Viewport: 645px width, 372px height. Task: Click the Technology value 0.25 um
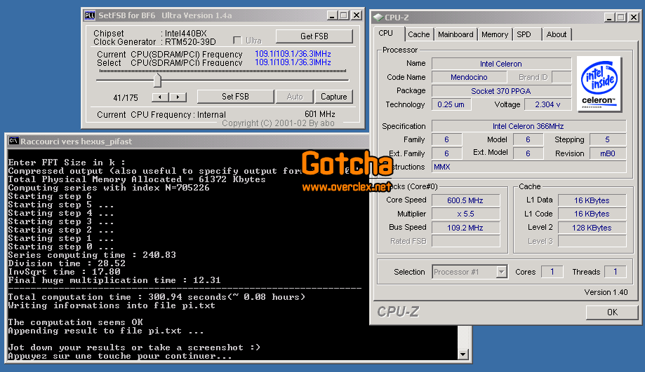[x=451, y=104]
